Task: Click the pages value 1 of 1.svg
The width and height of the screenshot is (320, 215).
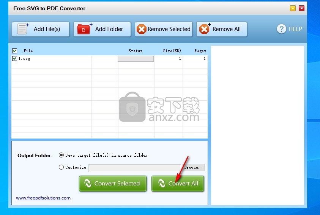Action: click(x=205, y=58)
